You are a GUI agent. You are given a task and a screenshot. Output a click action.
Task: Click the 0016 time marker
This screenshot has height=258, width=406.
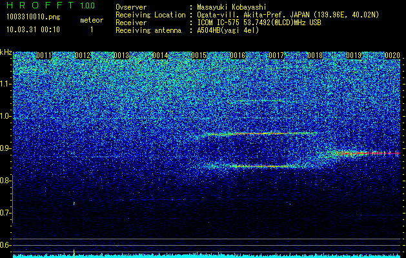tap(238, 55)
